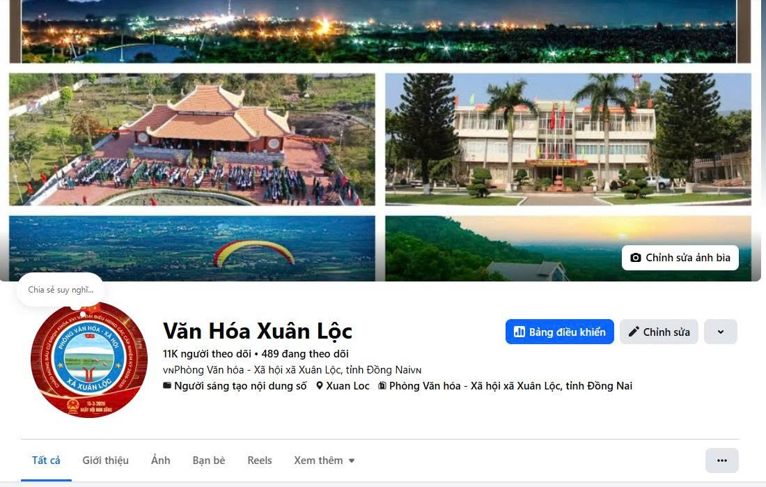Click the camera icon on cover edit button
766x487 pixels.
click(x=636, y=258)
